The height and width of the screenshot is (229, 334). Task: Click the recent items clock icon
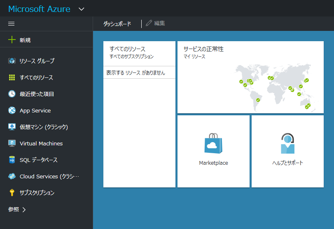(12, 94)
